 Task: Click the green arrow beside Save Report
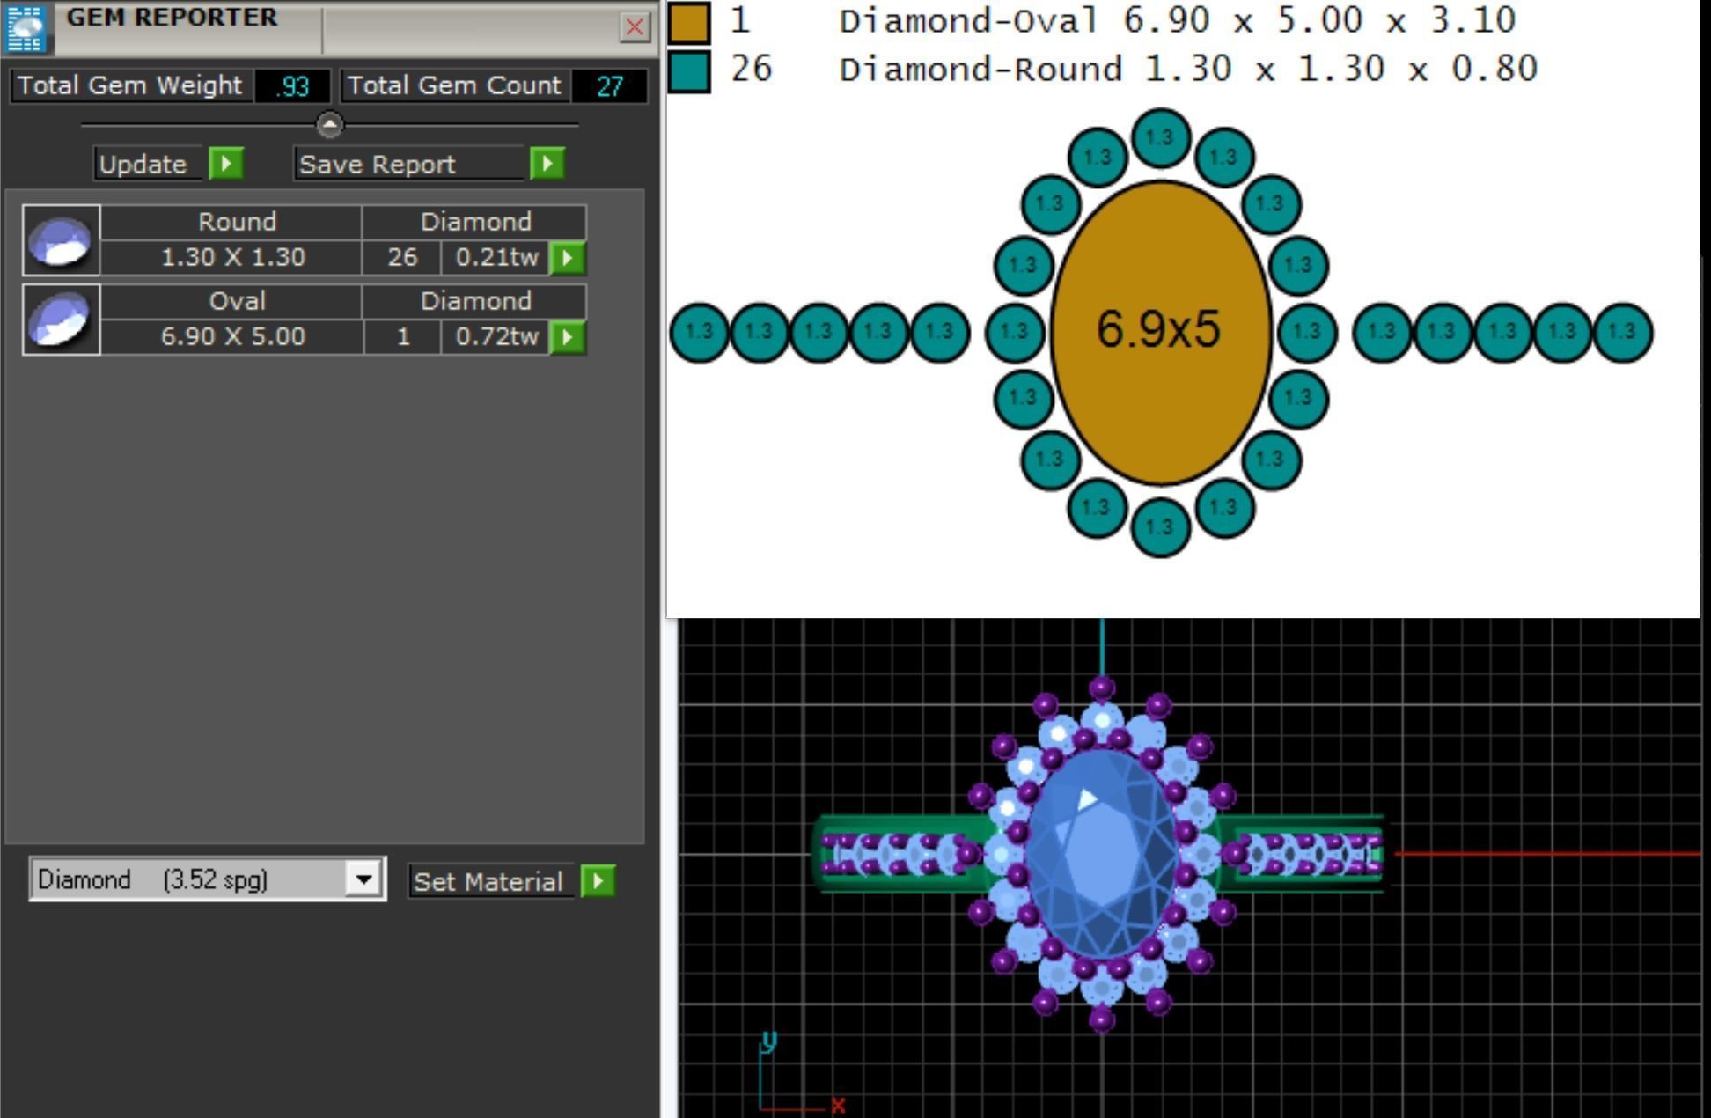coord(547,164)
